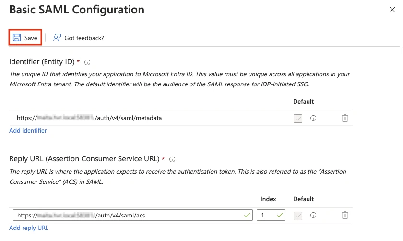This screenshot has width=403, height=241.
Task: Click the Index number field
Action: pos(267,215)
